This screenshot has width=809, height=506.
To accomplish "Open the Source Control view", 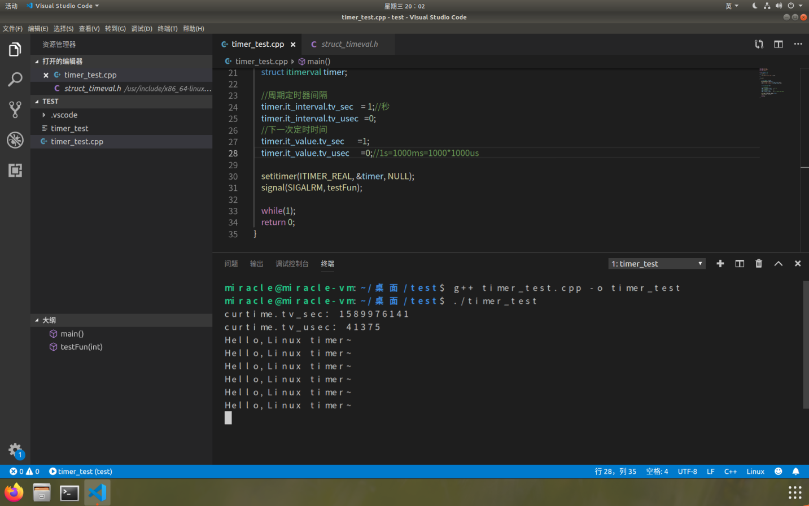I will click(15, 110).
